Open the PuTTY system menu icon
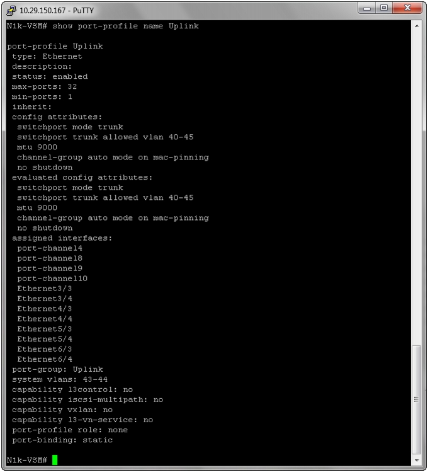 [x=11, y=10]
